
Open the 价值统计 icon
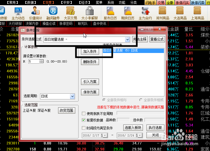pyautogui.click(x=36, y=13)
